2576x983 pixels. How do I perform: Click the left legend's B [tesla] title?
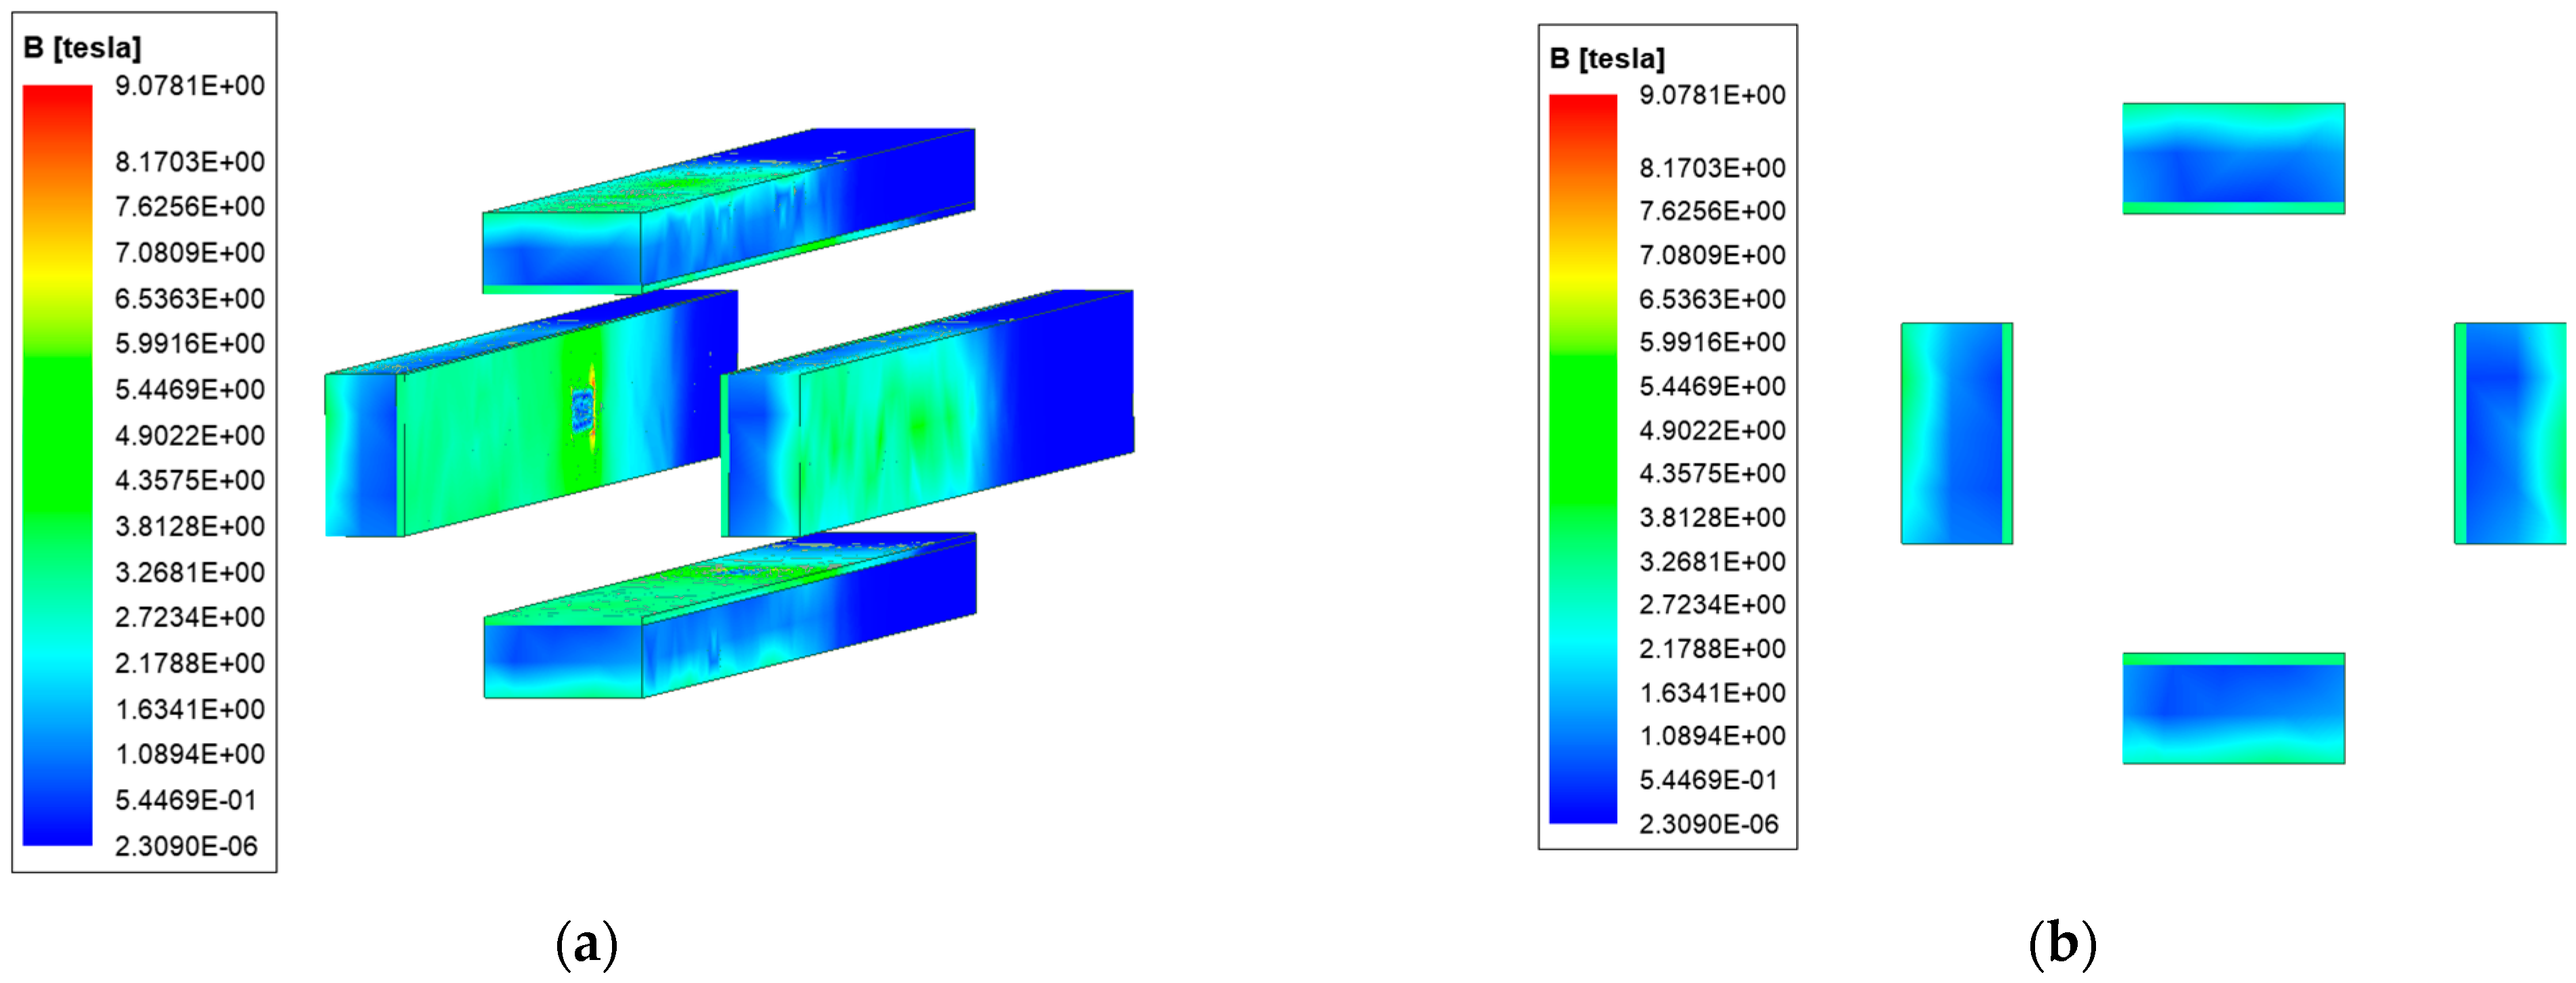82,48
